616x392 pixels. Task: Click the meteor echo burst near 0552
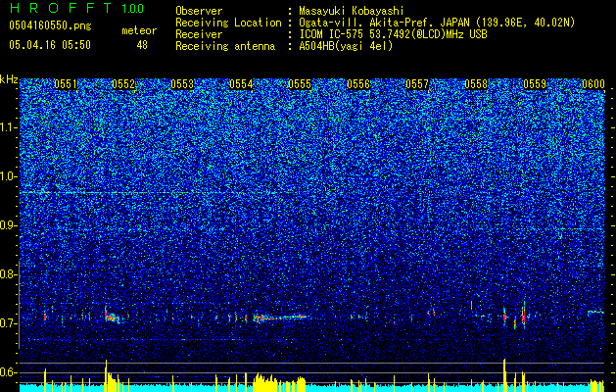pyautogui.click(x=113, y=316)
